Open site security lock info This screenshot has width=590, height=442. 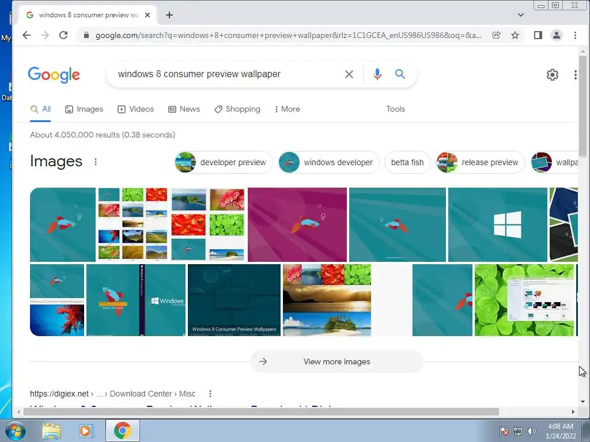[86, 35]
